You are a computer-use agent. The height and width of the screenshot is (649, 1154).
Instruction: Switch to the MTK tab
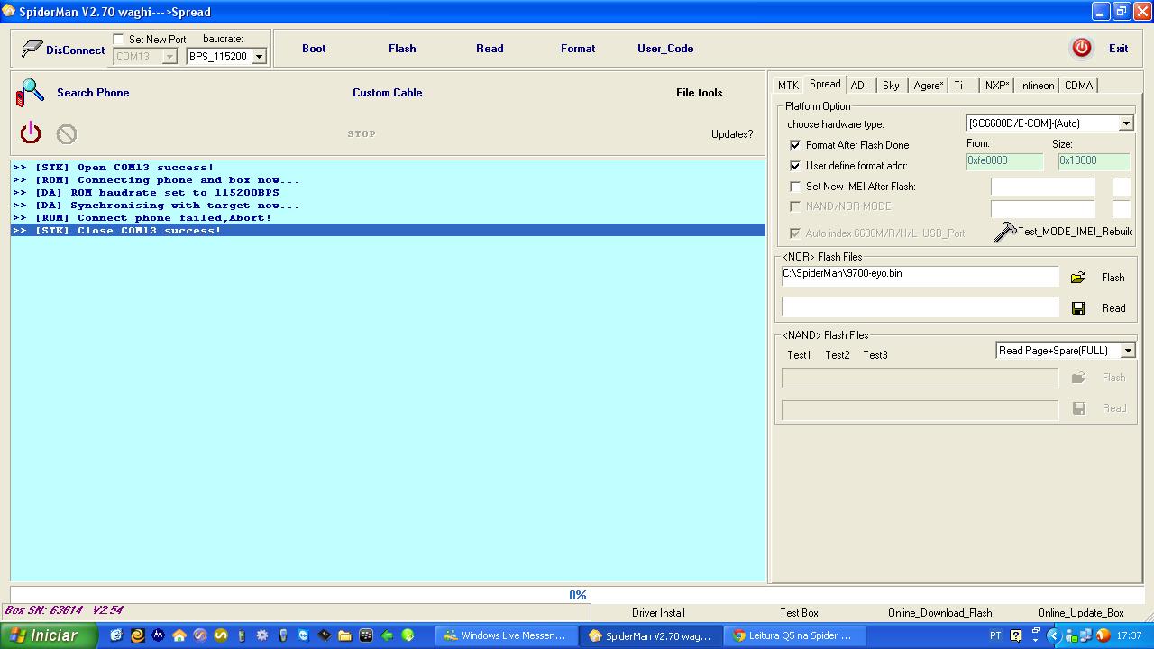tap(788, 86)
